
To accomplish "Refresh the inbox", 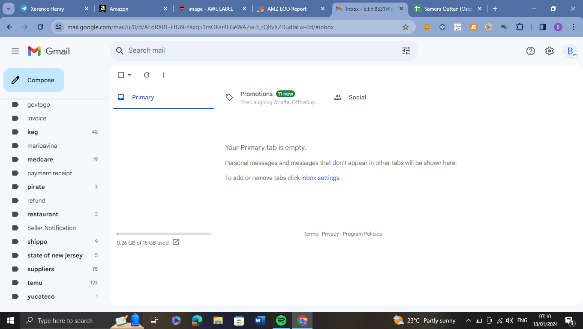I will click(x=147, y=75).
